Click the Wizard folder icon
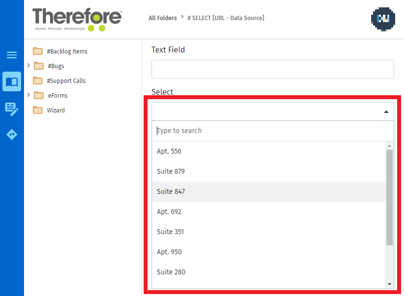 click(x=38, y=110)
